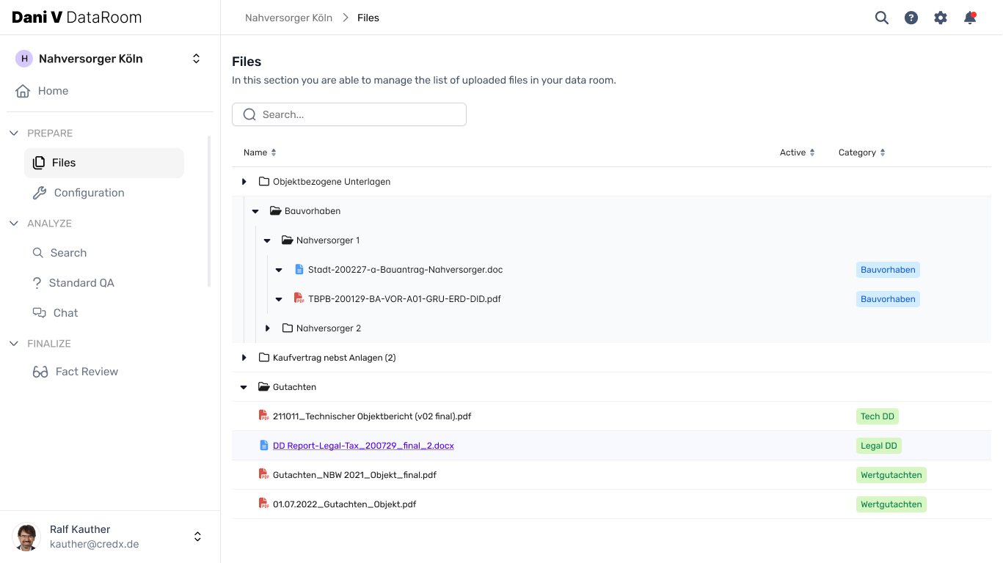The image size is (1003, 563).
Task: Click the PDF icon beside TBPB-200129 file
Action: (x=299, y=298)
